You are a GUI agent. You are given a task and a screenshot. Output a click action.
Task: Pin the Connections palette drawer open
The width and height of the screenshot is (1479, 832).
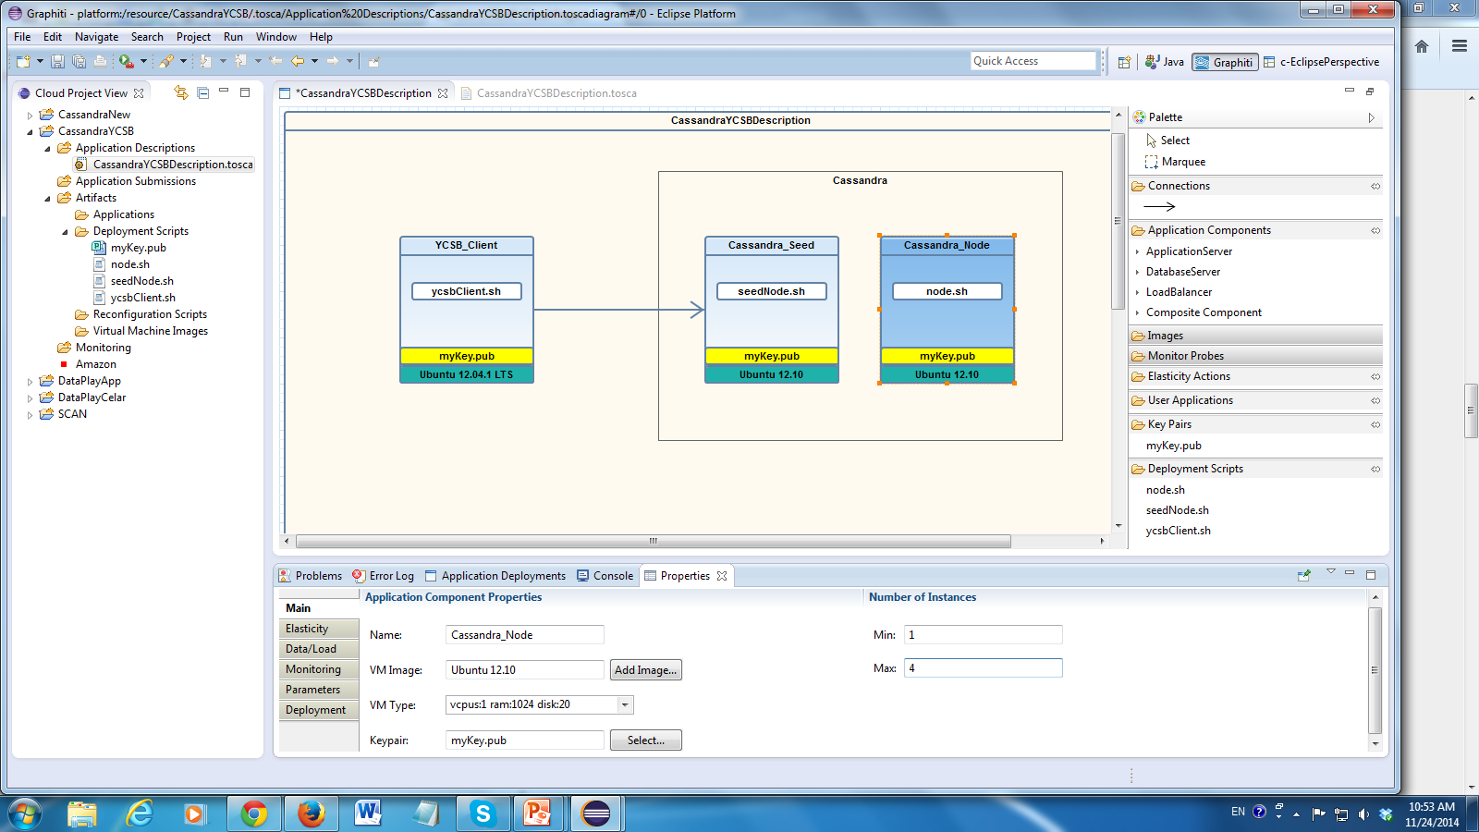point(1375,186)
